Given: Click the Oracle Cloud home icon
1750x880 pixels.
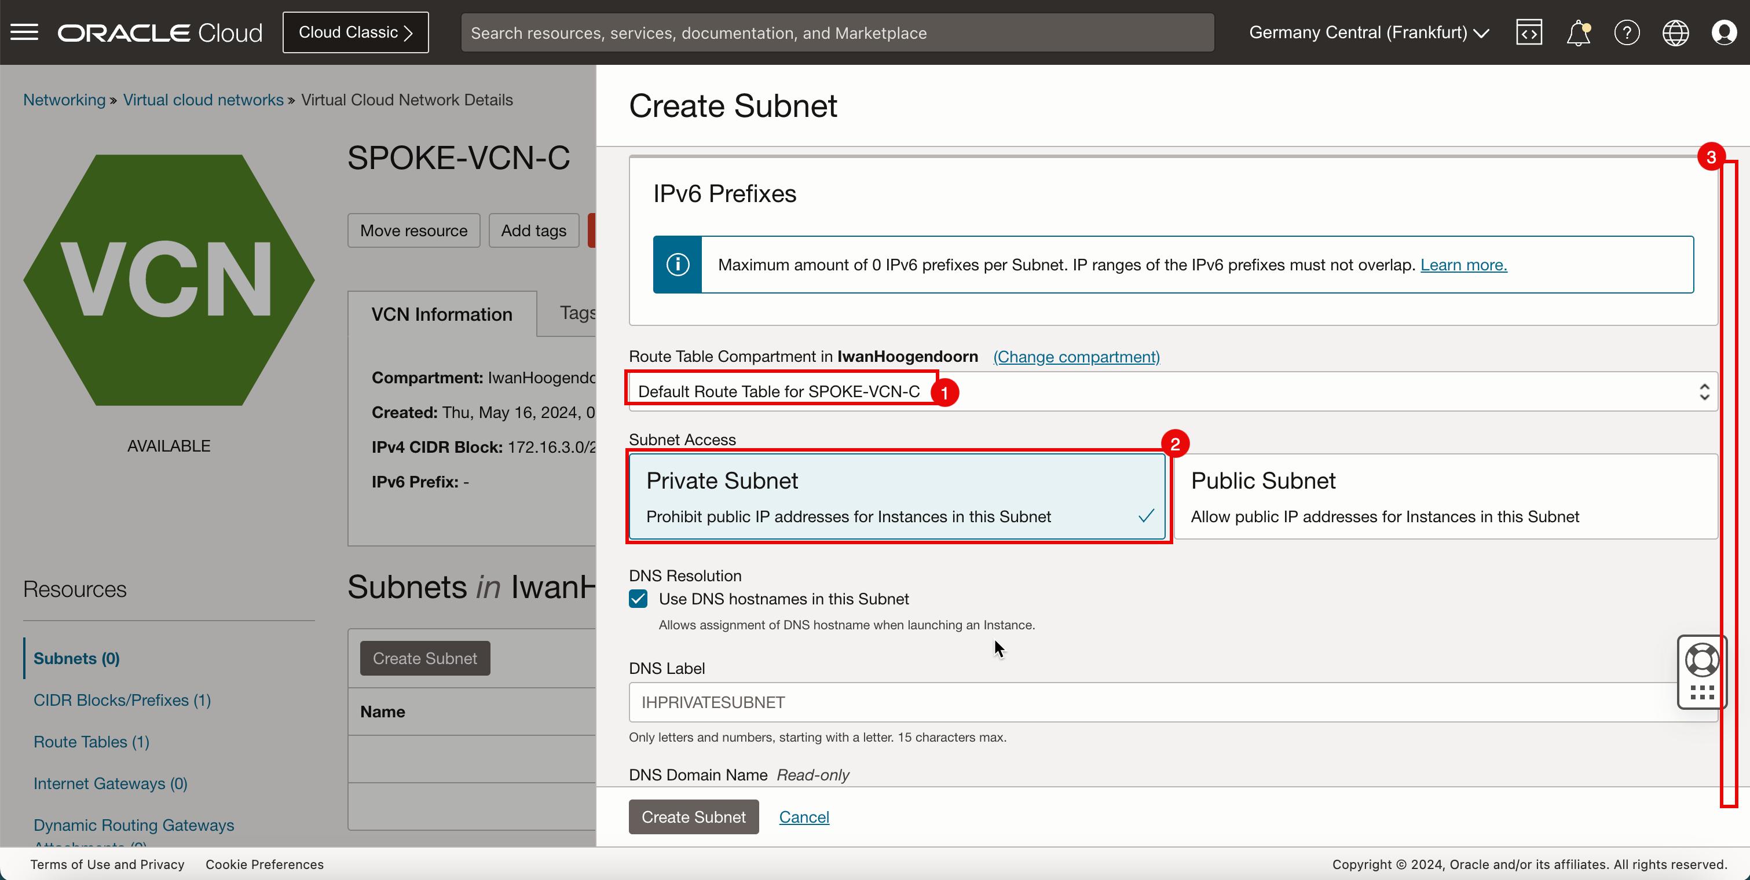Looking at the screenshot, I should [x=162, y=32].
